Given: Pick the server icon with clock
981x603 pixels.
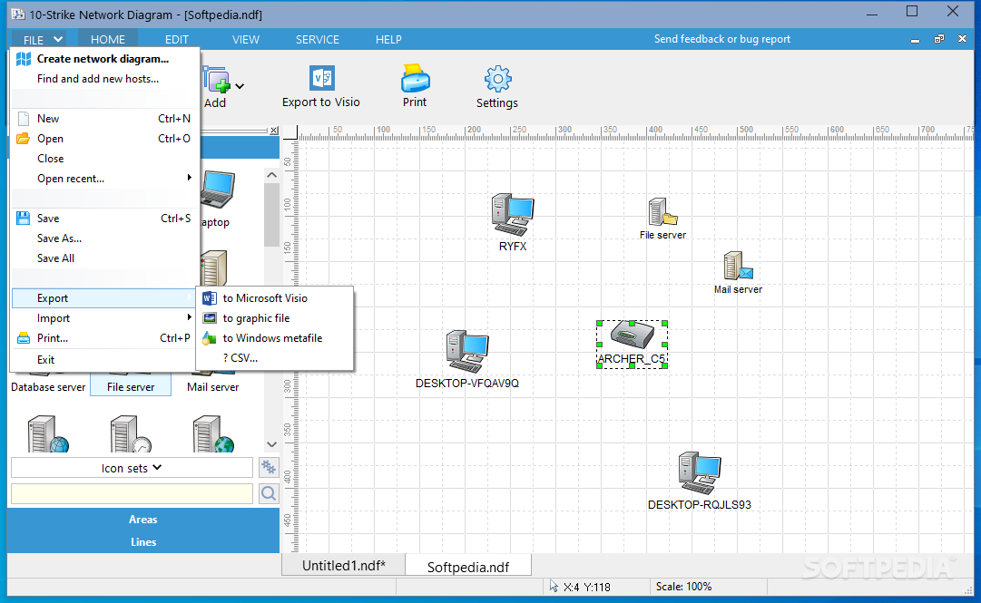Looking at the screenshot, I should coord(131,434).
